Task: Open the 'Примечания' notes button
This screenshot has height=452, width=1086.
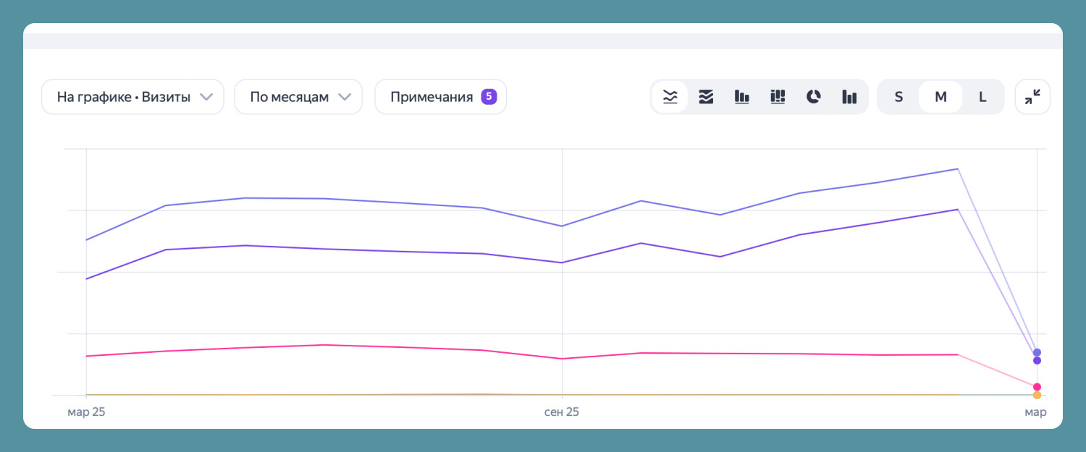Action: pos(440,97)
